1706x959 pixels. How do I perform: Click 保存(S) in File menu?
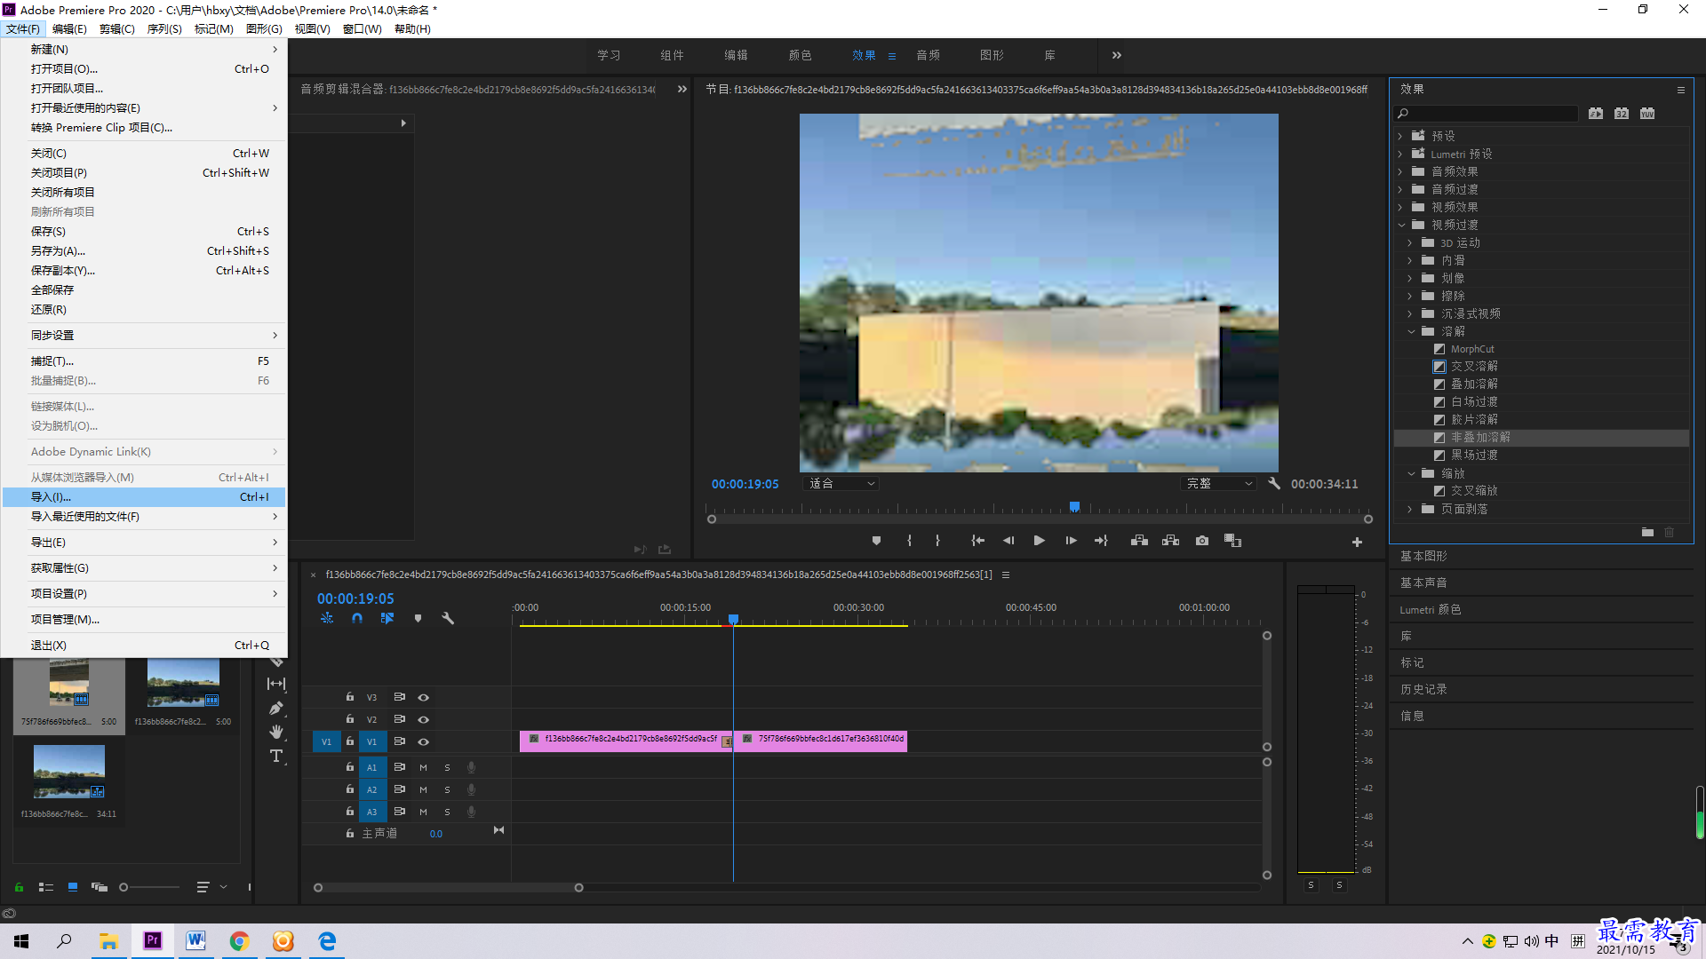point(144,232)
